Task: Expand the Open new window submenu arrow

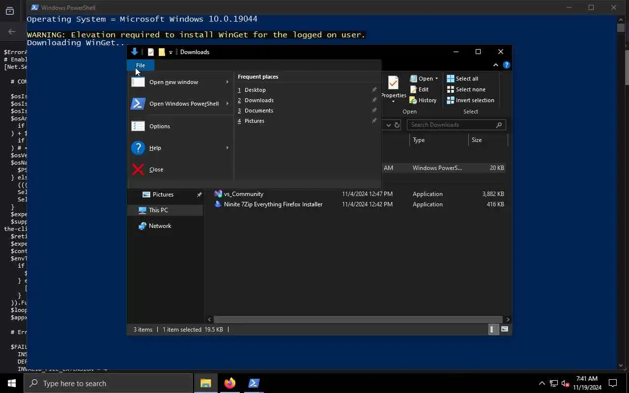Action: coord(228,82)
